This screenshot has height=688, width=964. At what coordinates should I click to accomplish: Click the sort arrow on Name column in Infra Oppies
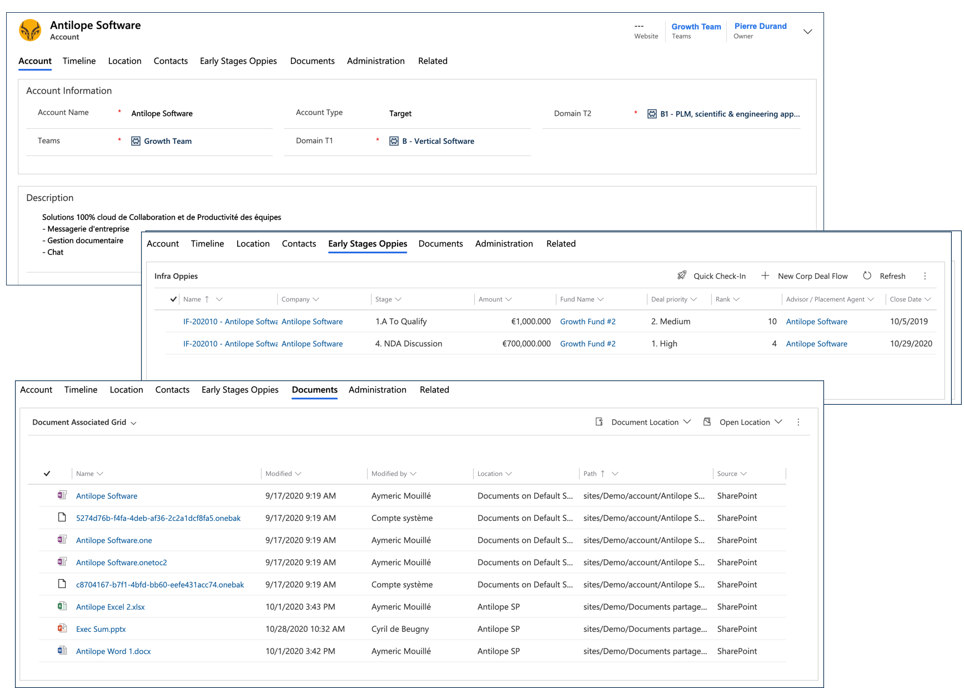(207, 299)
